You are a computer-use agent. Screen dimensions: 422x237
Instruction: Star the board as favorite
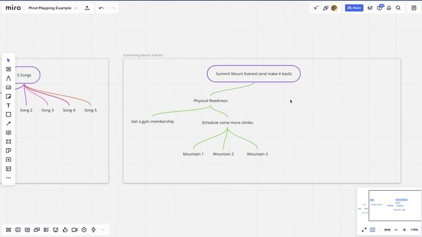(x=76, y=8)
